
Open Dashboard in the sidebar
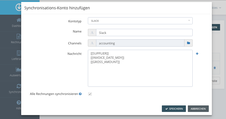pos(17,23)
